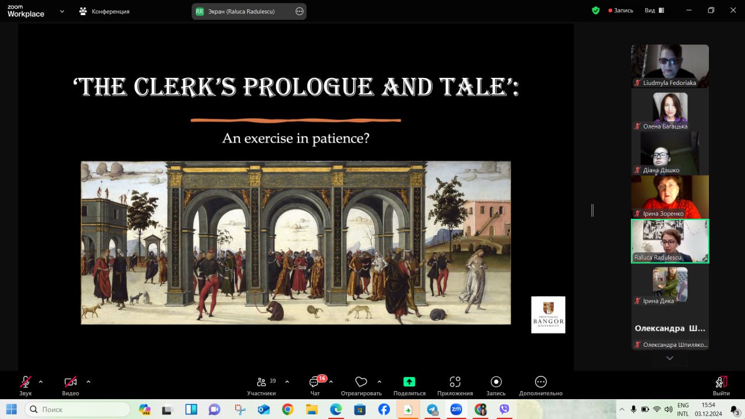
Task: Show hidden system tray icons
Action: click(621, 409)
